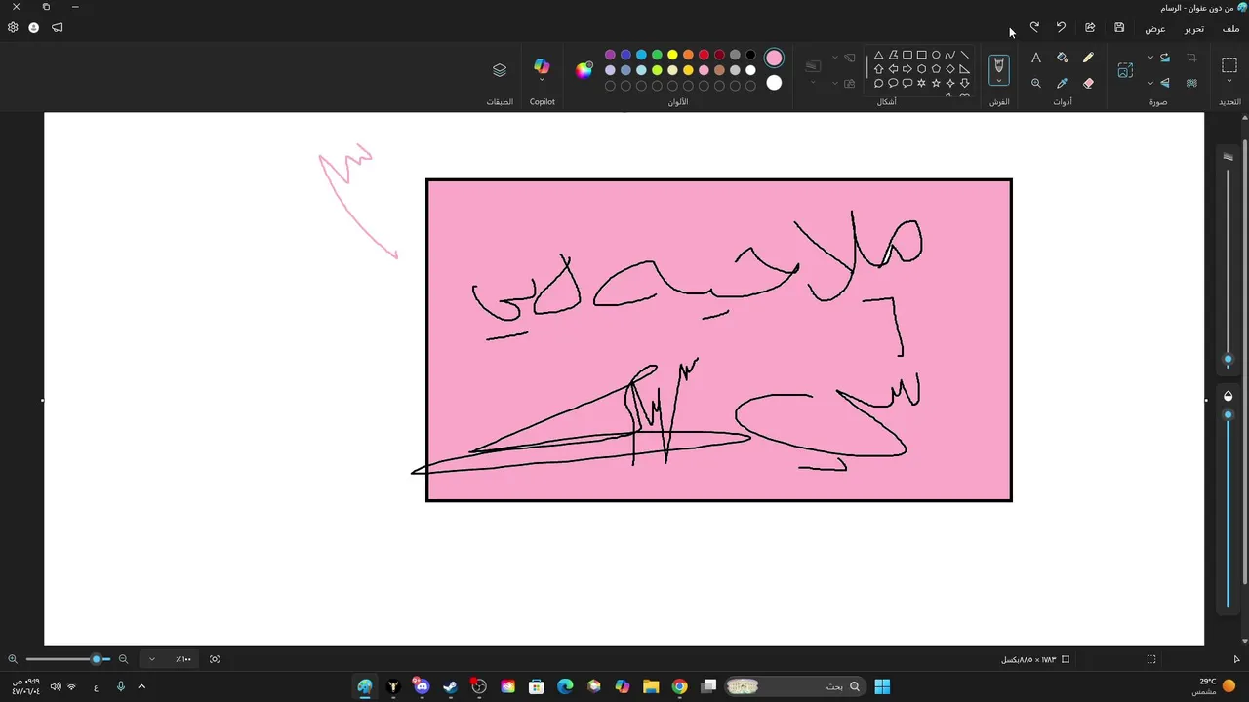Expand the Selection tool options chevron
Screen dimensions: 1249x702
[1229, 81]
